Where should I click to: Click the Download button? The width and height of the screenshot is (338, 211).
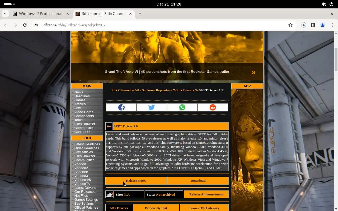tap(198, 181)
